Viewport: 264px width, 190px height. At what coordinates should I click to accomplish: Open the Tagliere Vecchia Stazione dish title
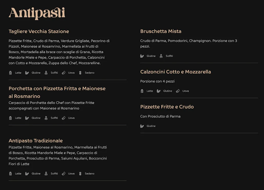39,31
